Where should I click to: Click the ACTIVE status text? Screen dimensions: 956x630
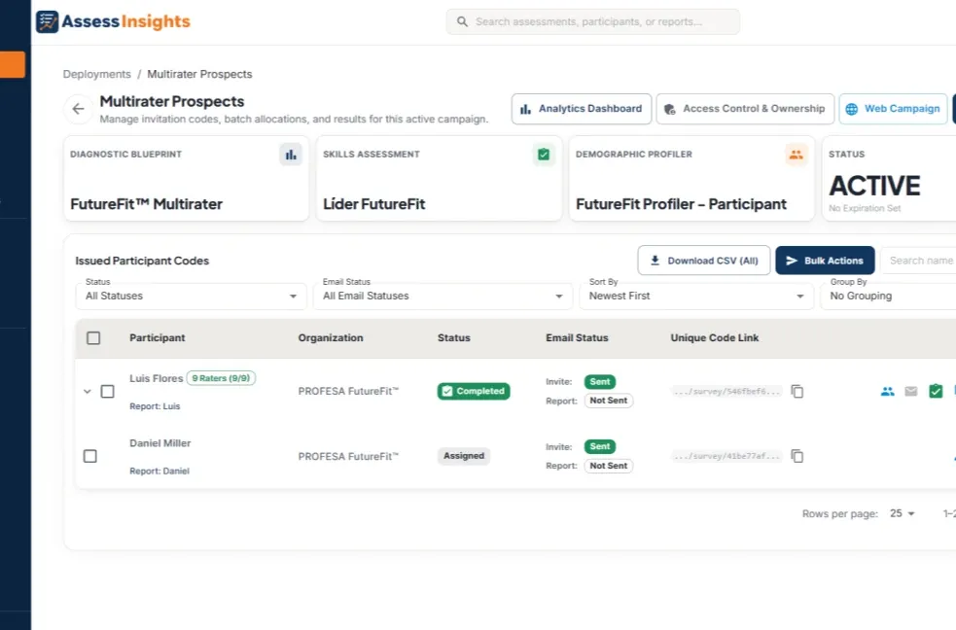pos(875,186)
